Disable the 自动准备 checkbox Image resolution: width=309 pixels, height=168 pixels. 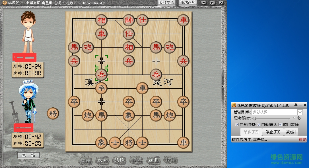pos(237,125)
